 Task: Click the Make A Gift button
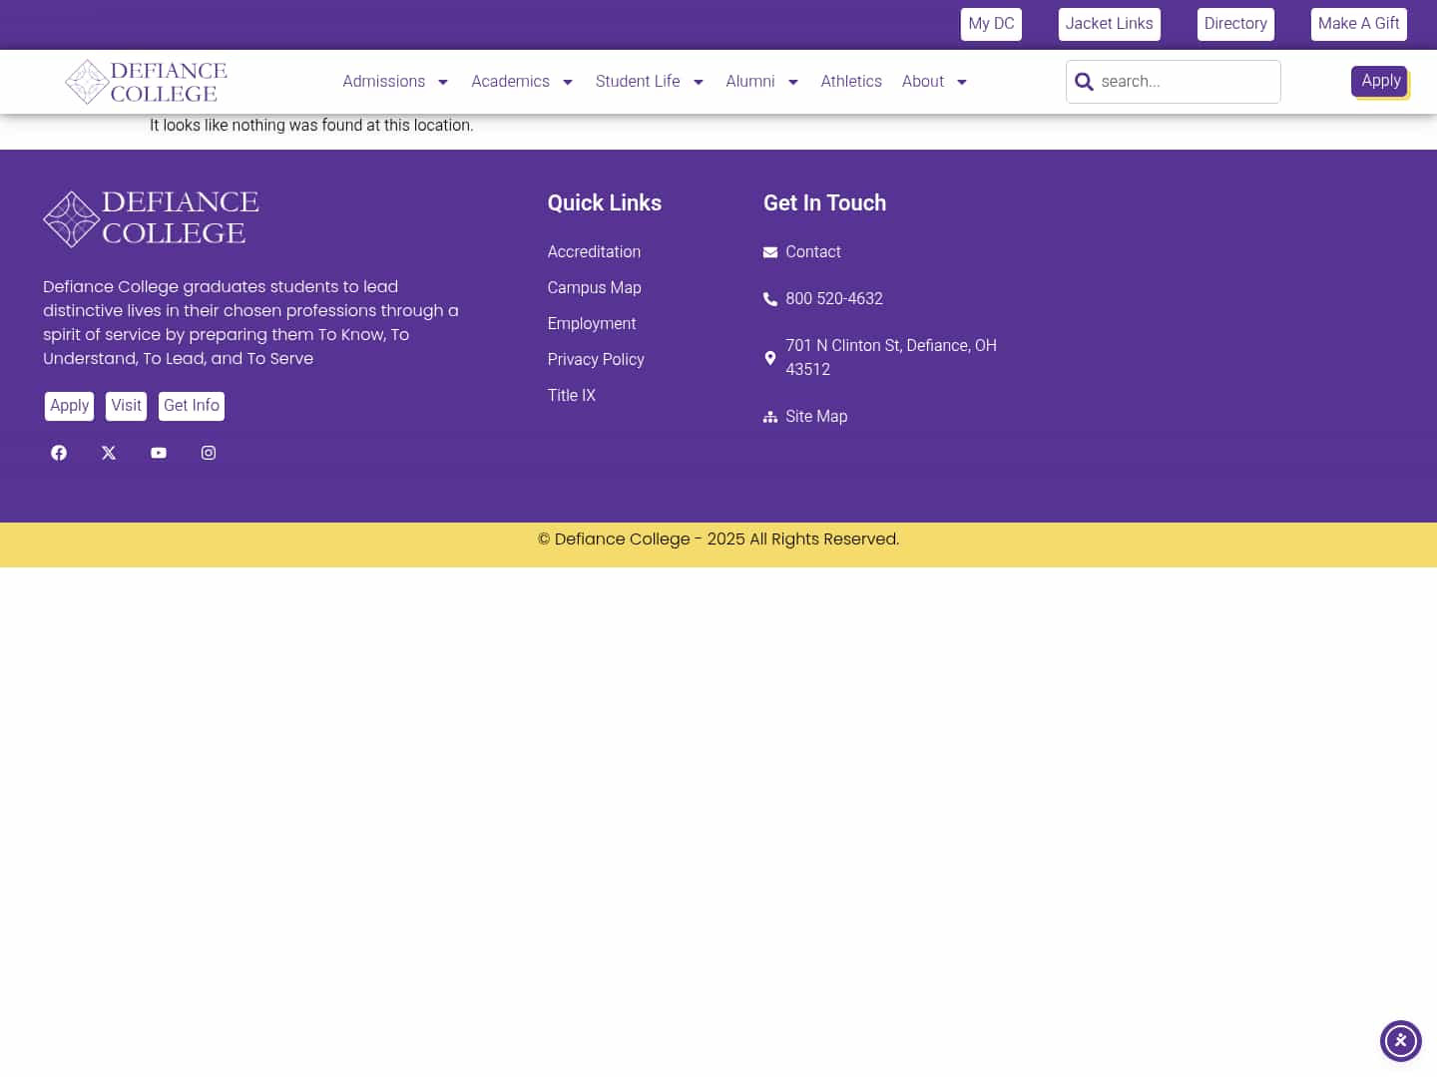[x=1359, y=23]
